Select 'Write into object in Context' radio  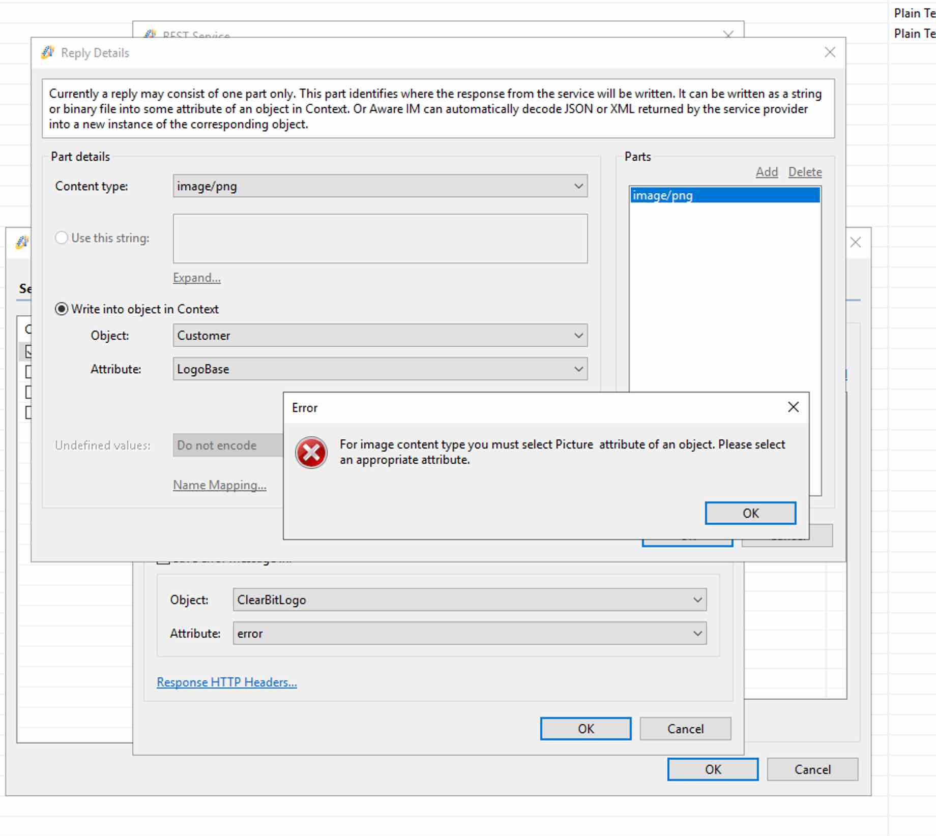(62, 309)
